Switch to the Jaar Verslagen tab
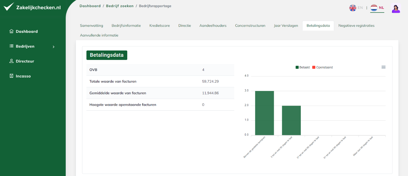Viewport: 408px width, 176px height. click(286, 26)
